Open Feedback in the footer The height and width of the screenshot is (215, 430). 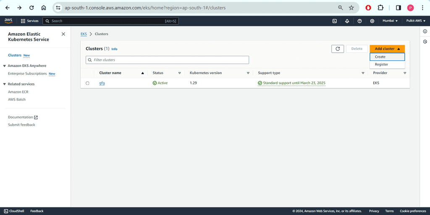point(37,211)
